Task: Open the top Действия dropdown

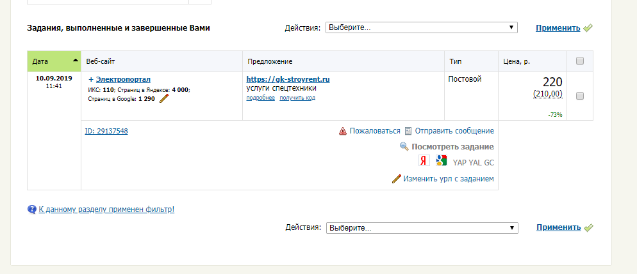Action: coord(422,27)
